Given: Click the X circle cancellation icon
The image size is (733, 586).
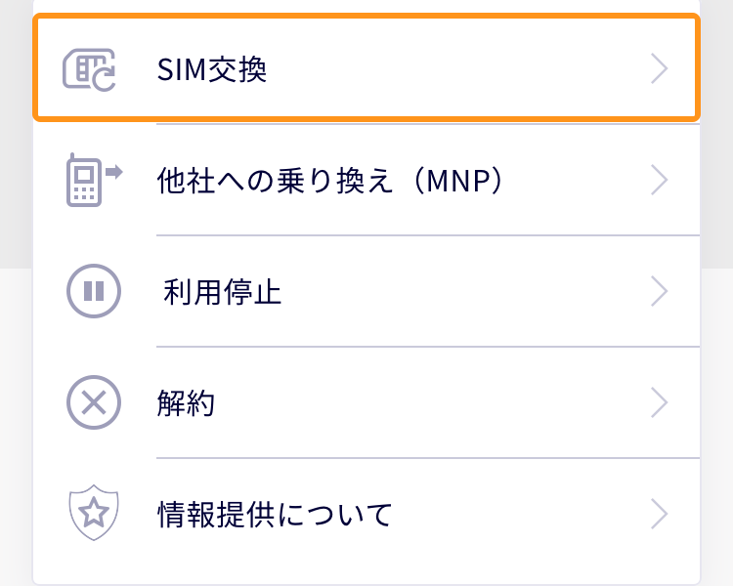Looking at the screenshot, I should tap(94, 402).
